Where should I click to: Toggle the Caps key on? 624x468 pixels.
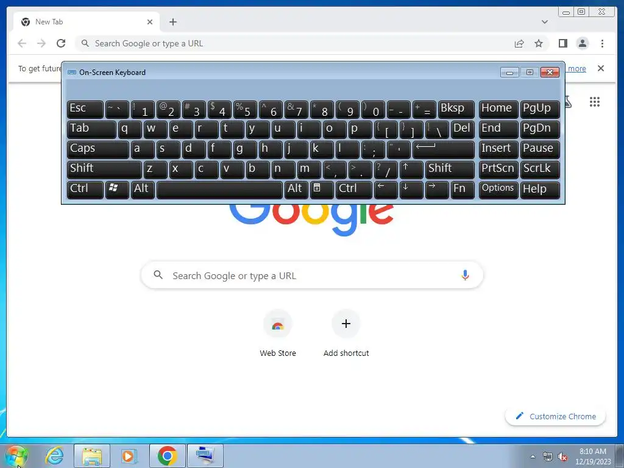(98, 149)
